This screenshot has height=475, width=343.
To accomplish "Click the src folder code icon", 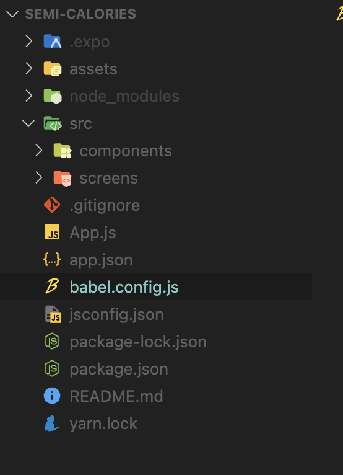I will click(53, 123).
